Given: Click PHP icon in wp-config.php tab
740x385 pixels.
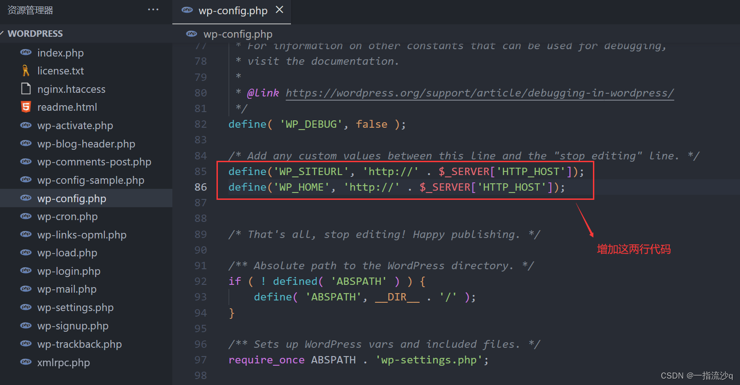Looking at the screenshot, I should coord(187,10).
